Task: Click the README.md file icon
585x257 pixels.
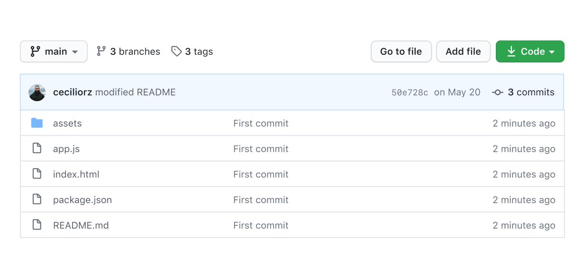Action: point(37,225)
